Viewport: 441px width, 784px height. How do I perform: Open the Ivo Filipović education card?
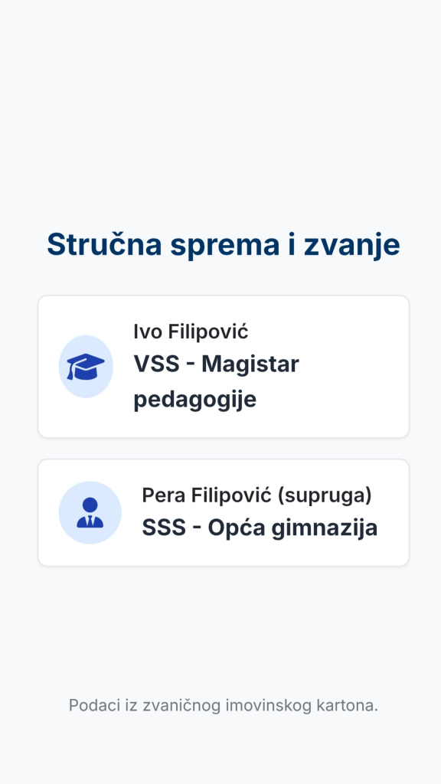point(224,367)
